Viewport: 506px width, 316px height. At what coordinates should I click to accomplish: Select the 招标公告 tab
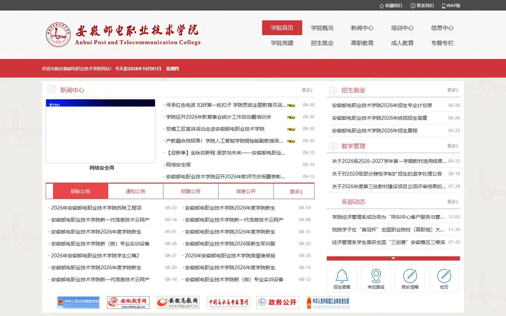80,191
